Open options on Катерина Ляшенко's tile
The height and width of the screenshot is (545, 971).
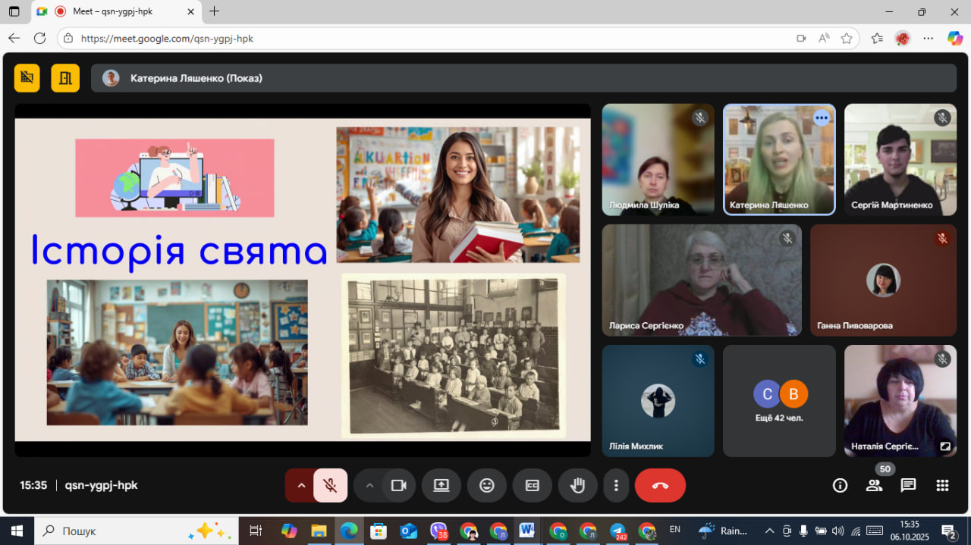821,118
